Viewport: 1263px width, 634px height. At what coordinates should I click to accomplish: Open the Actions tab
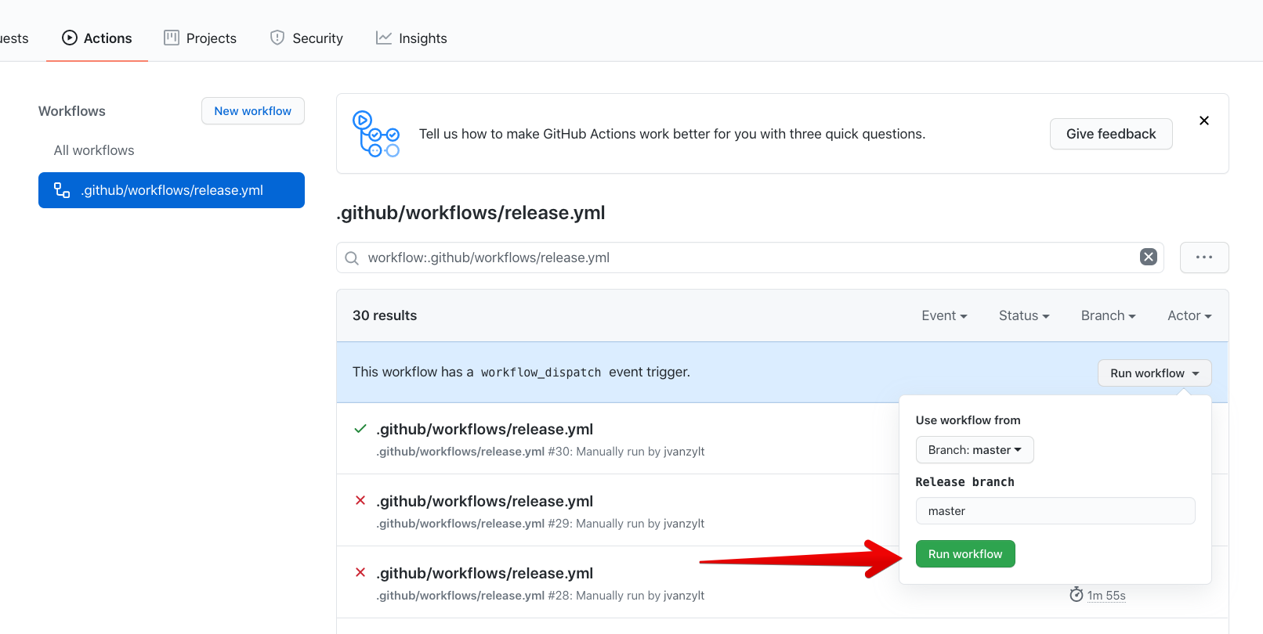click(x=97, y=38)
